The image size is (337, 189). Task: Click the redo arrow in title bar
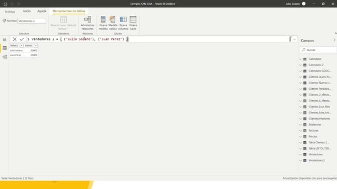click(x=19, y=4)
